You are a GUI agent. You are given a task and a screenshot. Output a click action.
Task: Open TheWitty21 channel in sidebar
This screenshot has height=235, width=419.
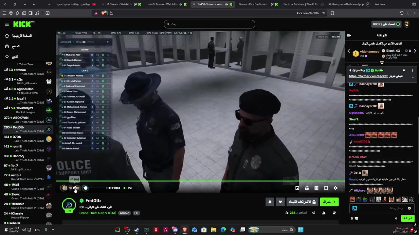27,110
